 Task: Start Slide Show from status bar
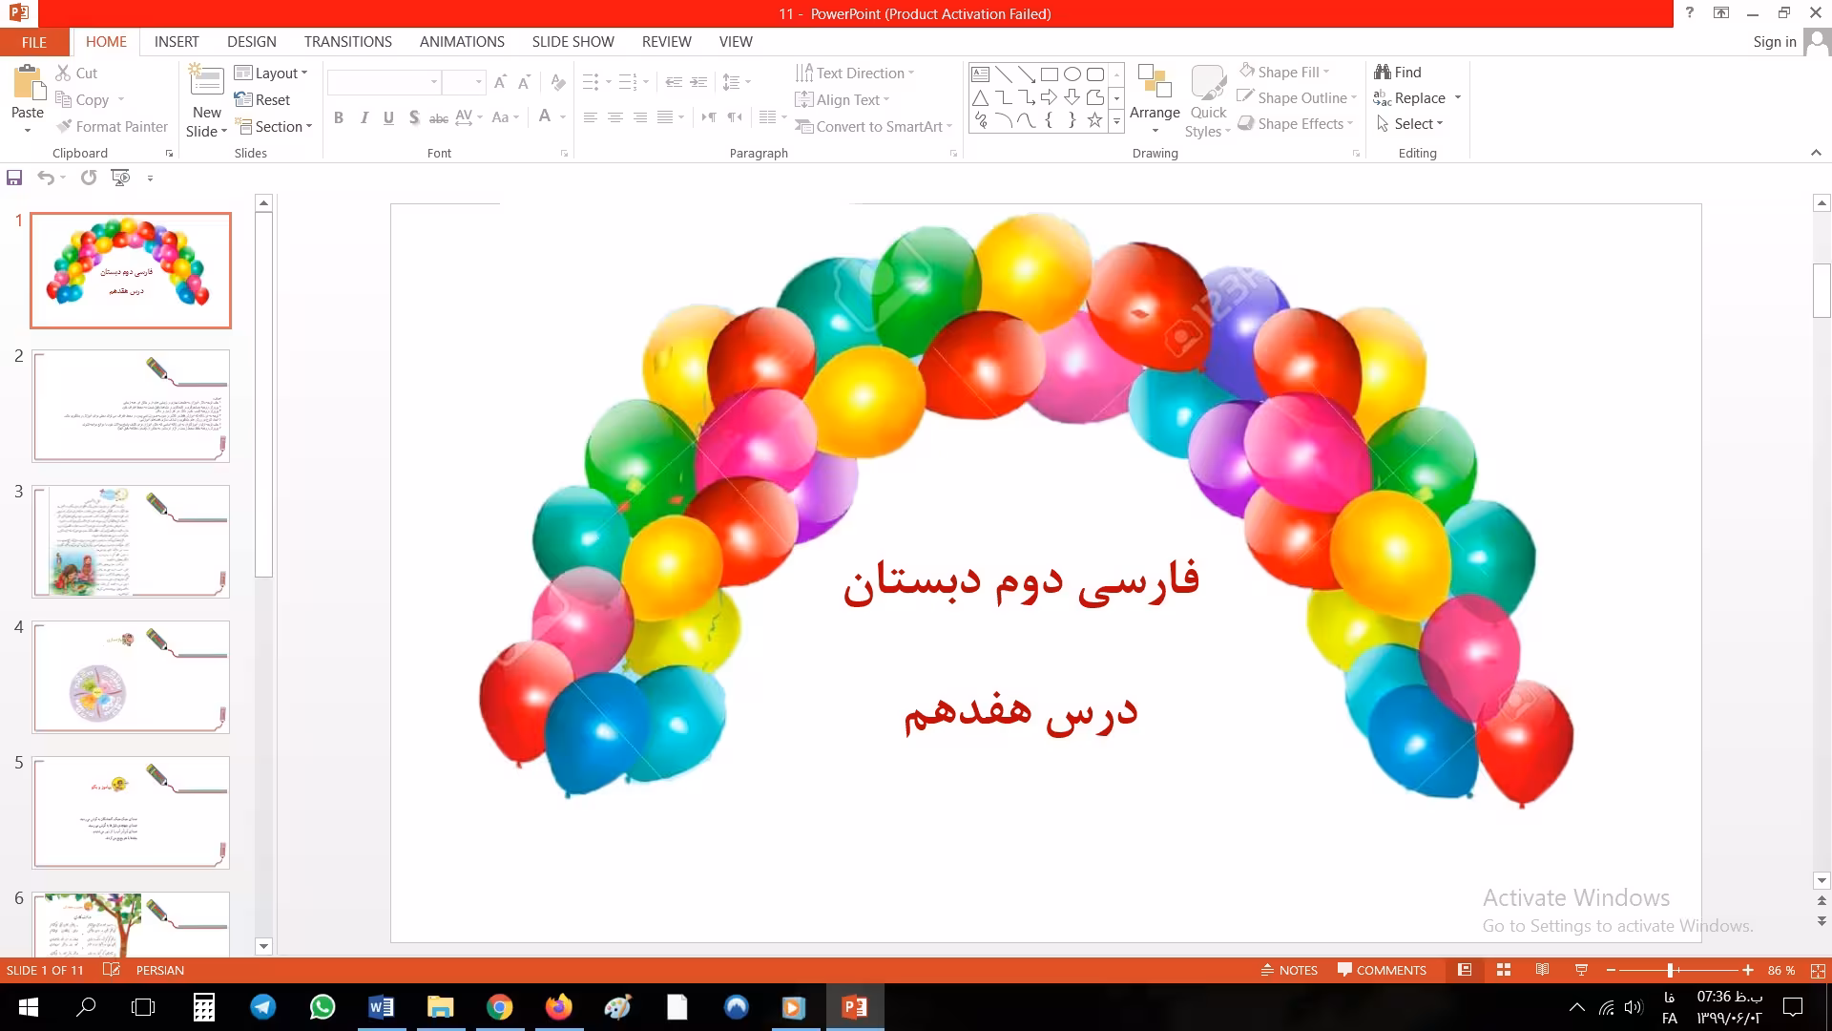pos(1581,970)
